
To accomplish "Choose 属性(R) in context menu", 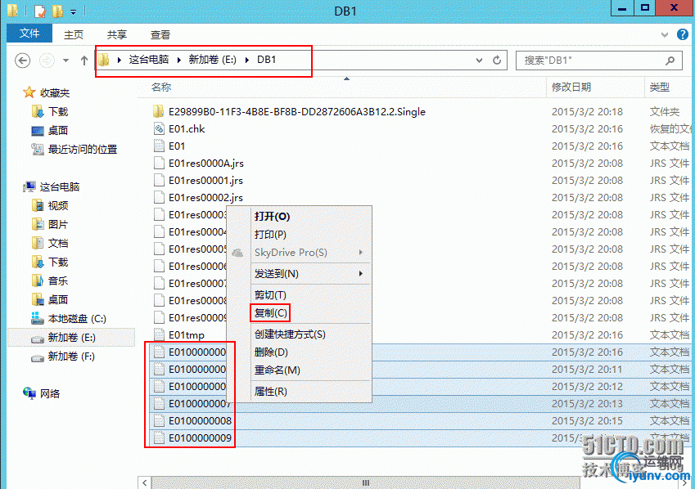I will point(270,392).
